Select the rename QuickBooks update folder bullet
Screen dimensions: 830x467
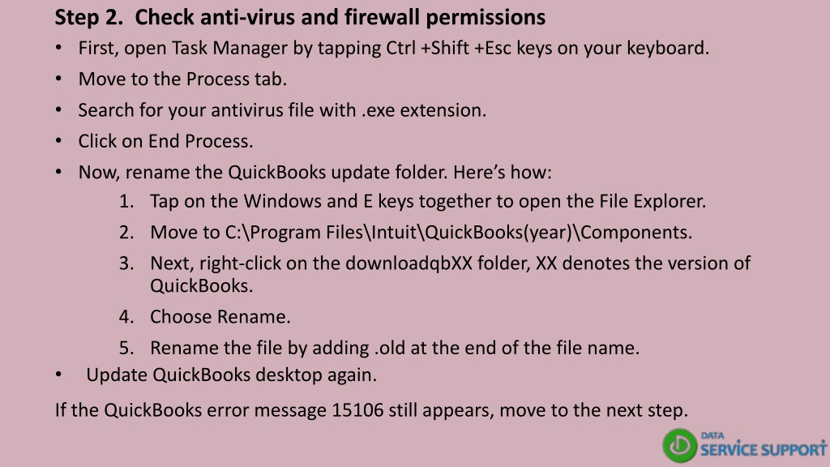coord(315,172)
